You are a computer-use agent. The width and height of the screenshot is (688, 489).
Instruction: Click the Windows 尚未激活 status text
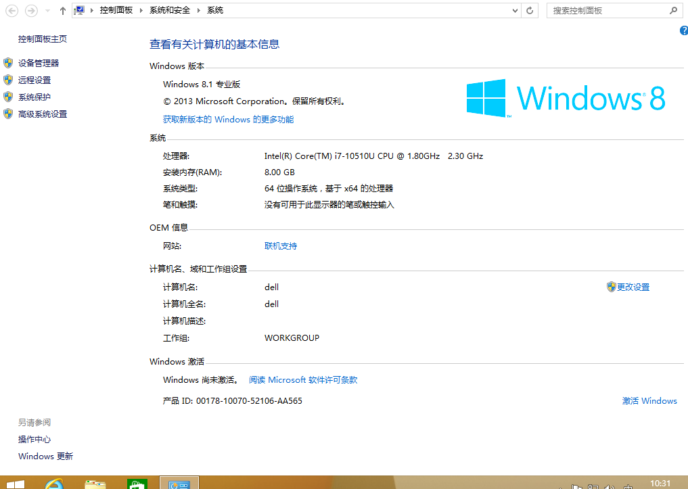click(x=202, y=380)
